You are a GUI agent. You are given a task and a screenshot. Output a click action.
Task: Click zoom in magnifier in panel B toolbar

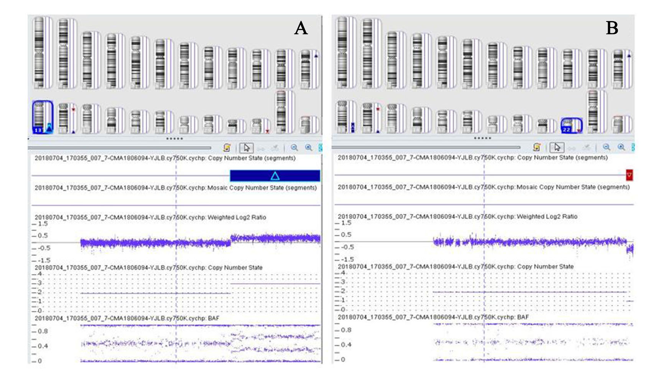click(x=621, y=147)
